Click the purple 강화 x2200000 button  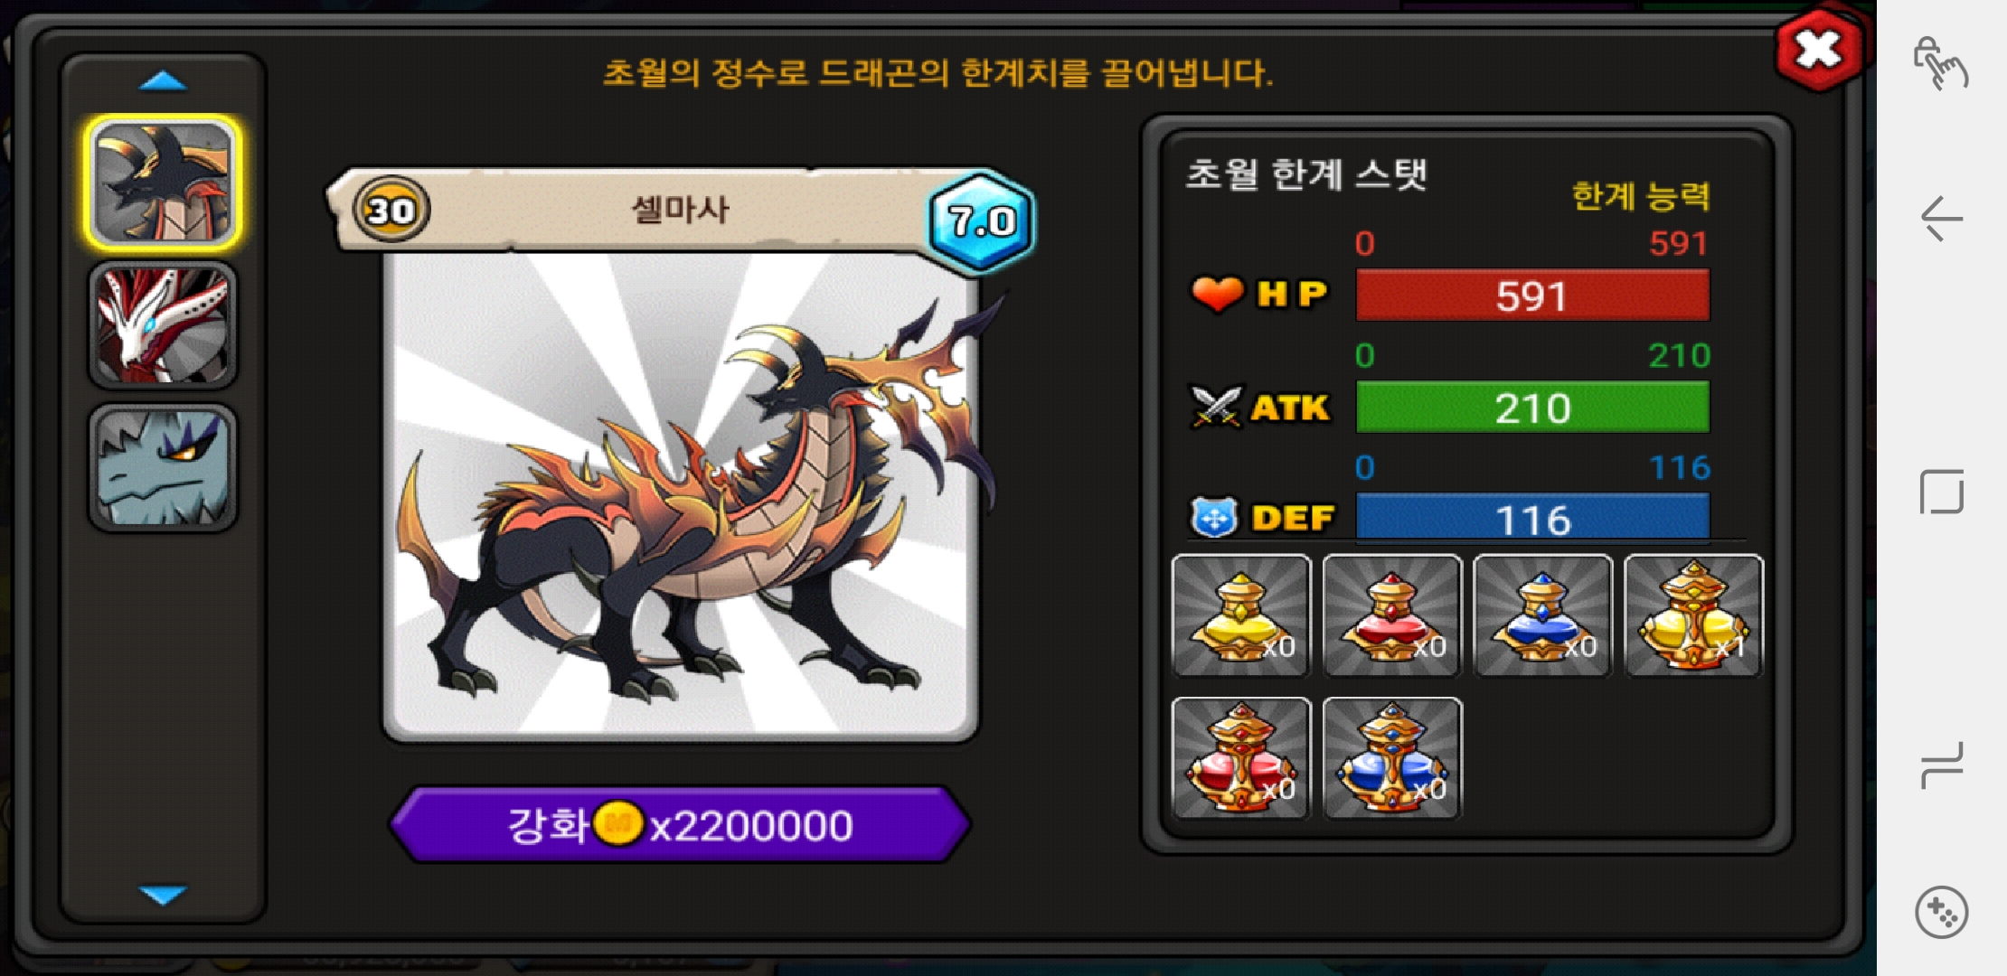680,824
